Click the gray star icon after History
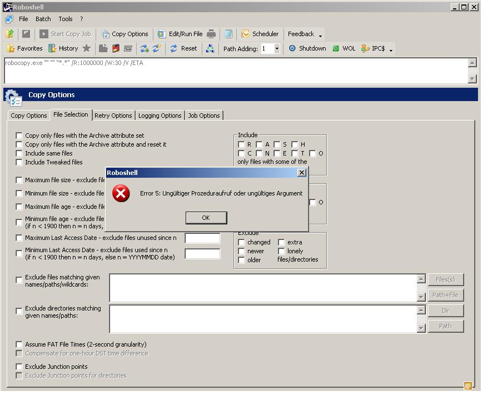The image size is (483, 406). (x=87, y=48)
